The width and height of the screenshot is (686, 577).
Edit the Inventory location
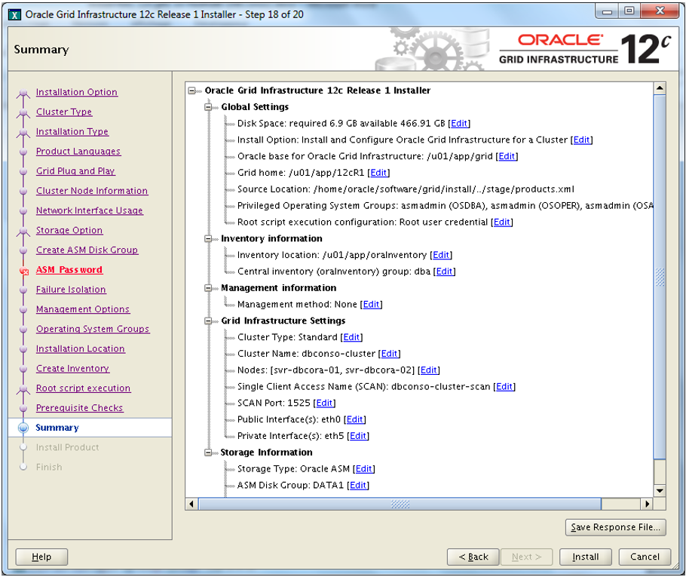[x=441, y=255]
